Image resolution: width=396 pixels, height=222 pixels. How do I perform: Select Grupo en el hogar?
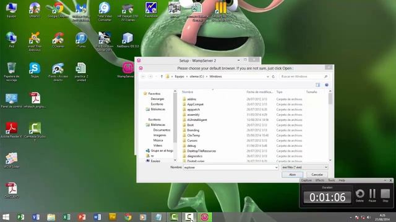pyautogui.click(x=160, y=150)
